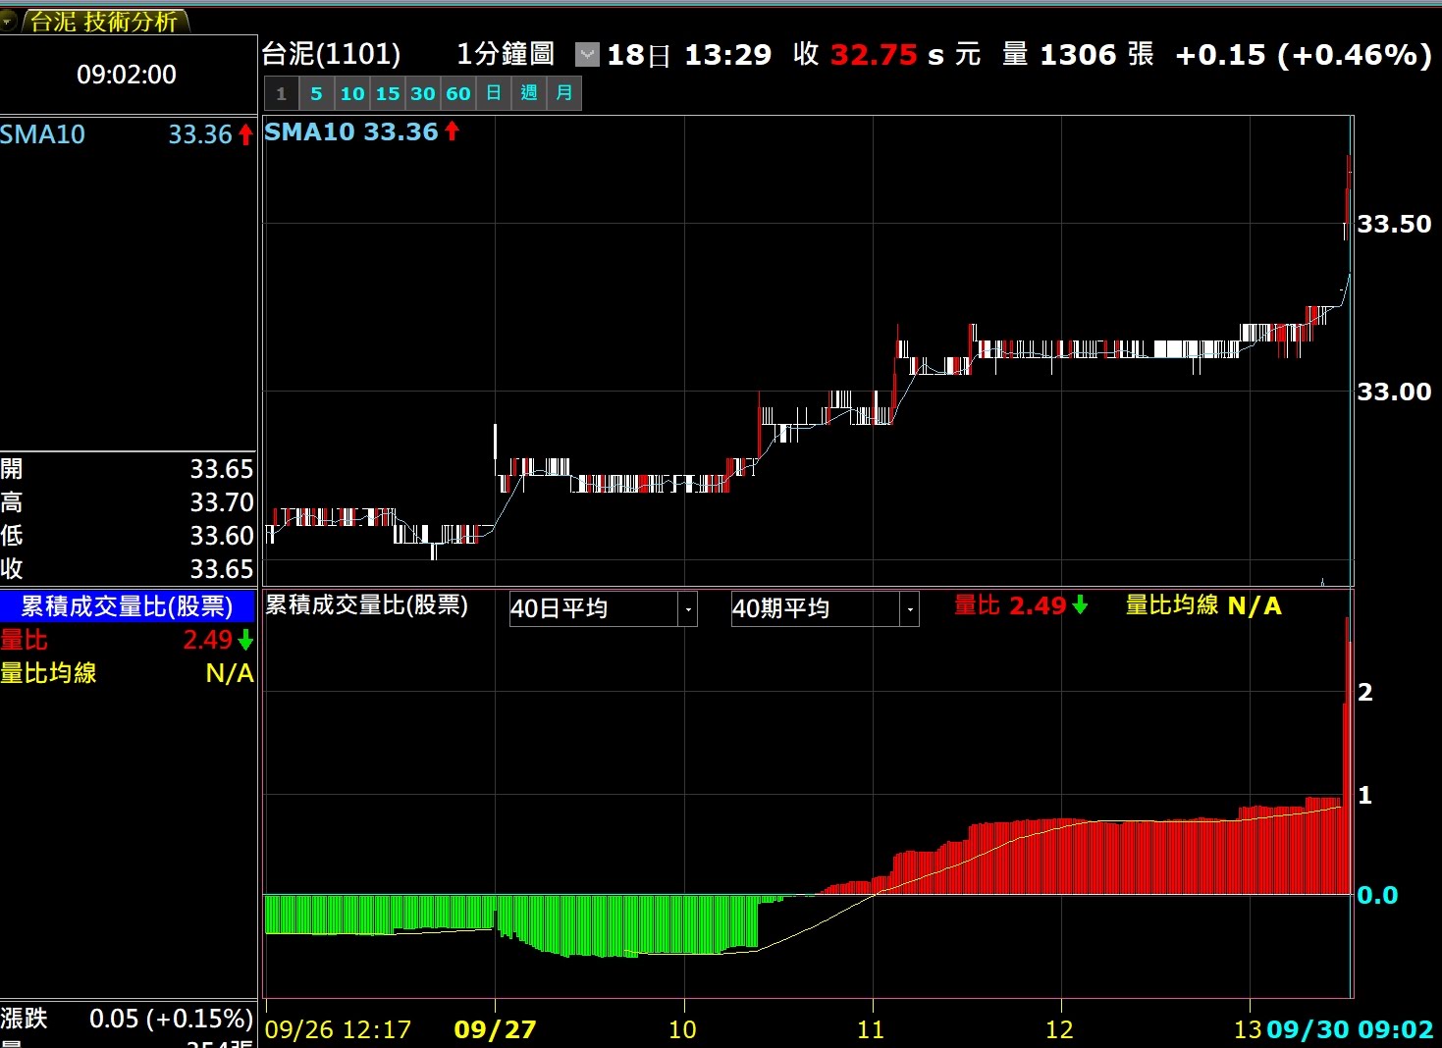The width and height of the screenshot is (1442, 1048).
Task: Switch chart to 10-minute interval
Action: pyautogui.click(x=351, y=94)
